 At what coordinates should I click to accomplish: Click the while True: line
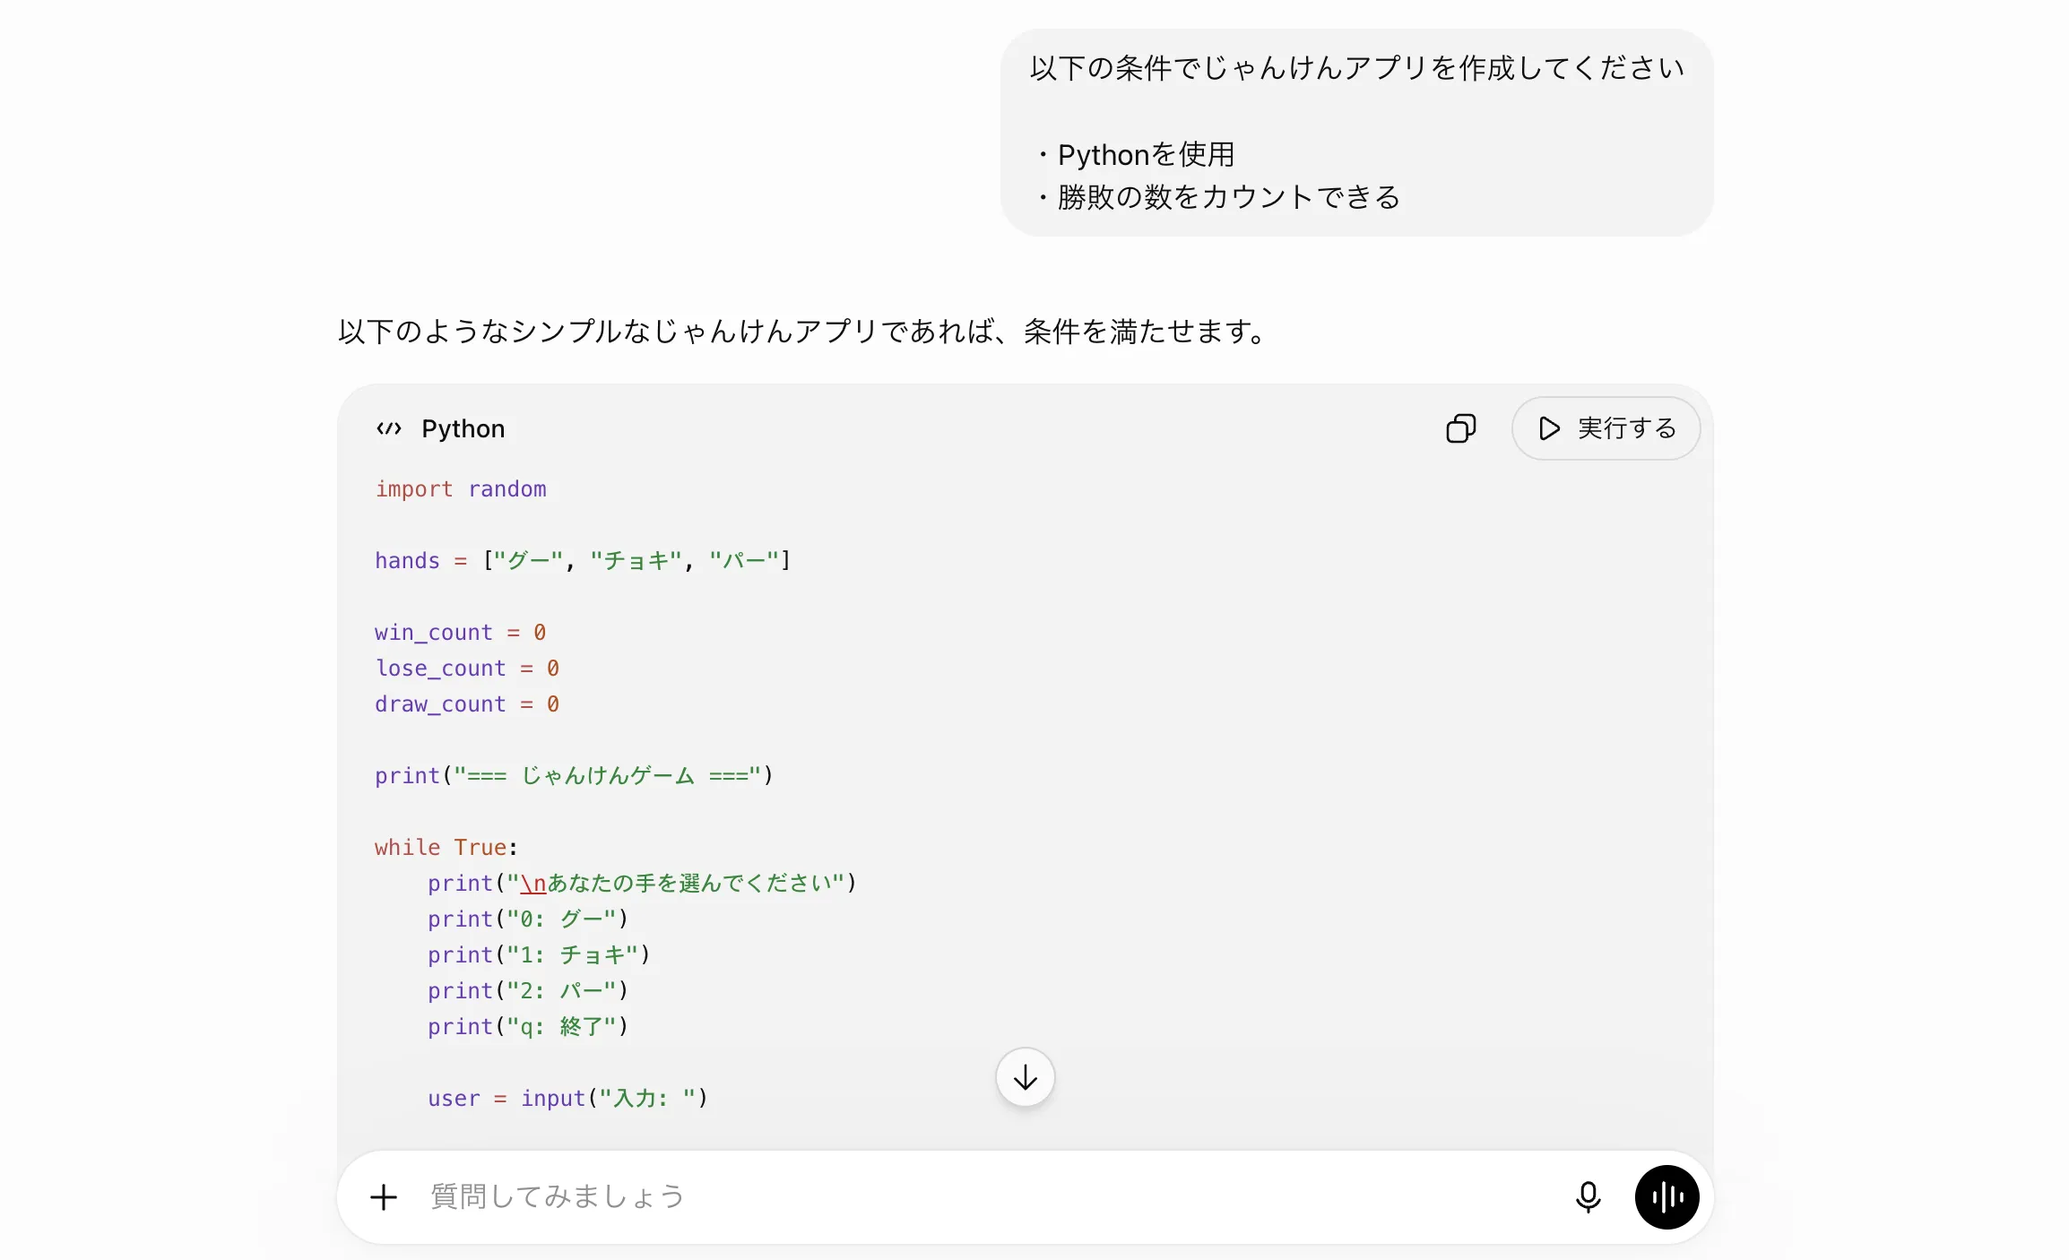pos(446,848)
